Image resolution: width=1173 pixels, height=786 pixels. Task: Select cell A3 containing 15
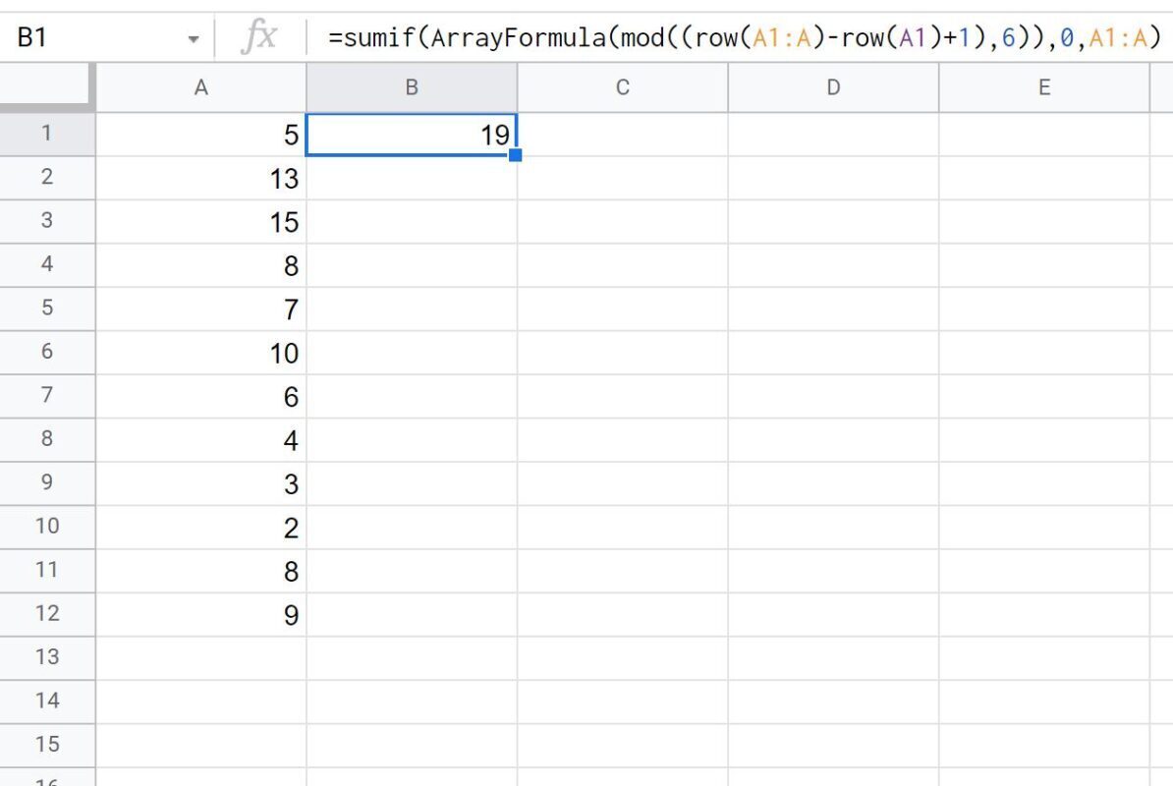click(201, 221)
